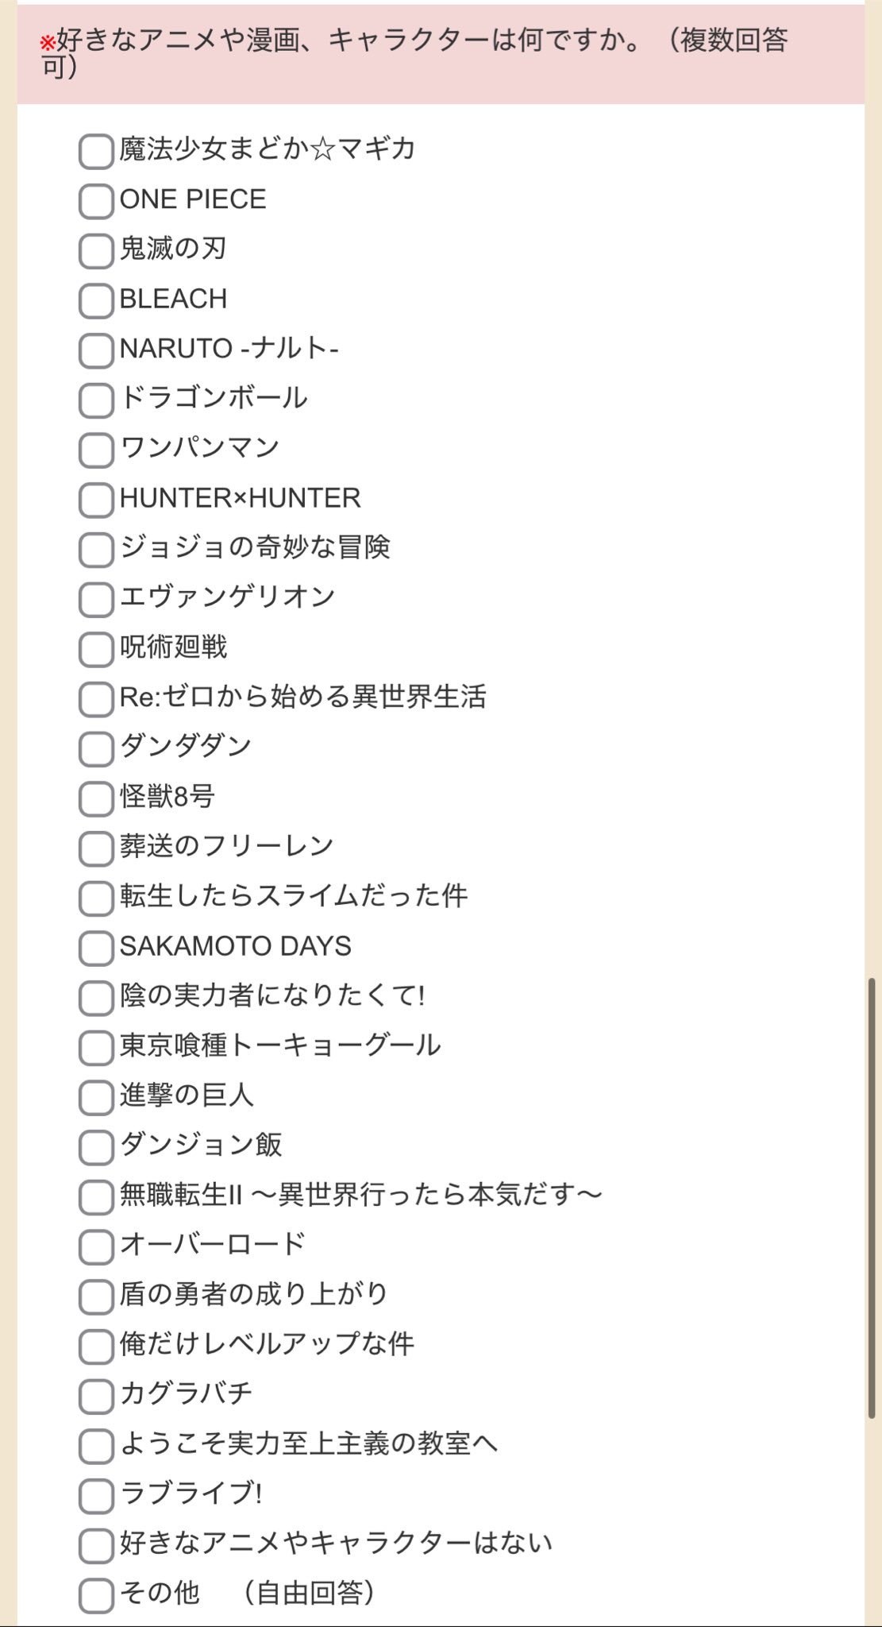Viewport: 882px width, 1627px height.
Task: Check the 呪術廻戦 checkbox
Action: (x=96, y=649)
